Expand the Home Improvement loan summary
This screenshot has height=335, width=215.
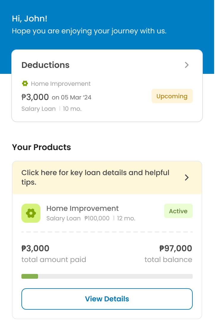coord(82,213)
